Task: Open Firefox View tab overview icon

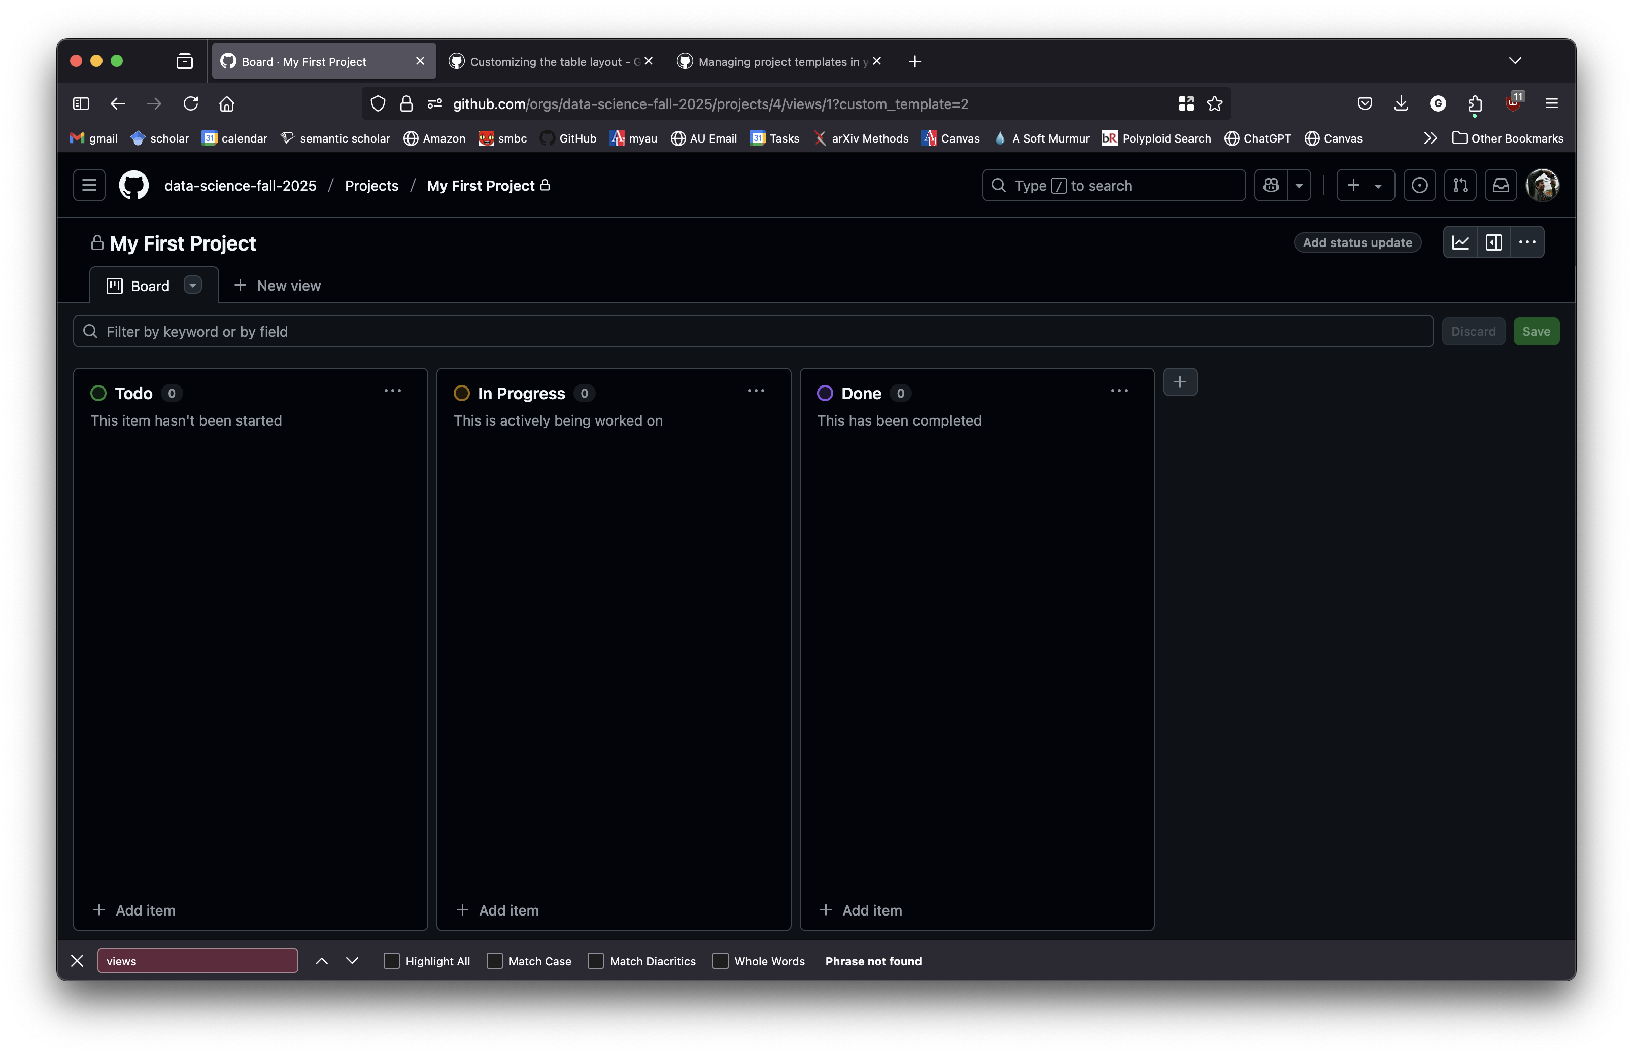Action: point(185,62)
